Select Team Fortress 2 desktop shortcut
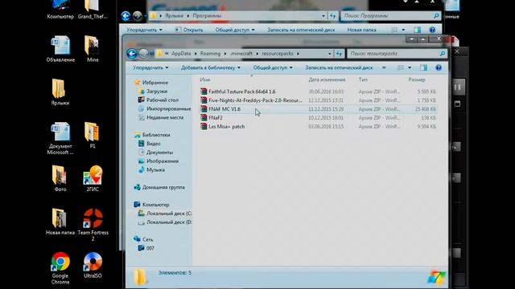 [93, 225]
